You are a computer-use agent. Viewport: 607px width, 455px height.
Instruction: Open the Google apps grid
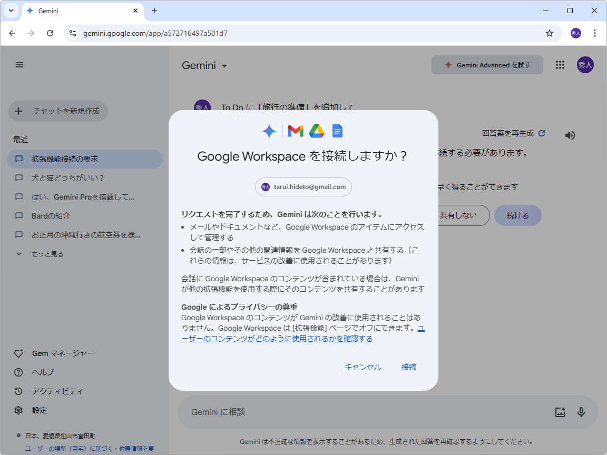pyautogui.click(x=560, y=65)
